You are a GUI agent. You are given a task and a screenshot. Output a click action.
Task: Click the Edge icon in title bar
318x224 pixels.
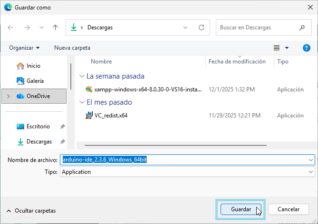8,7
